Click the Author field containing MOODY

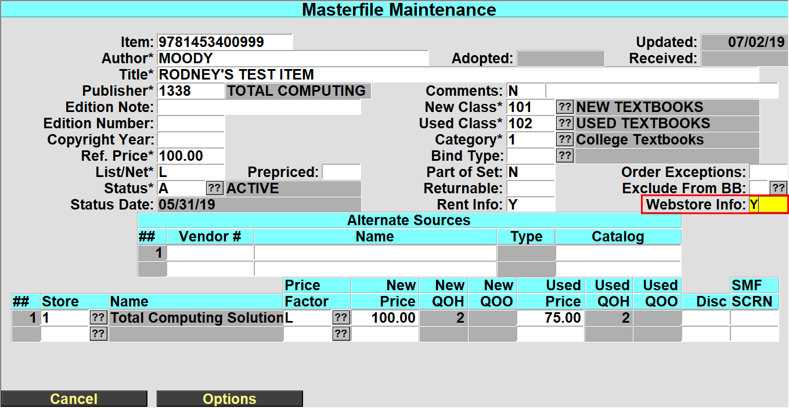tap(293, 59)
